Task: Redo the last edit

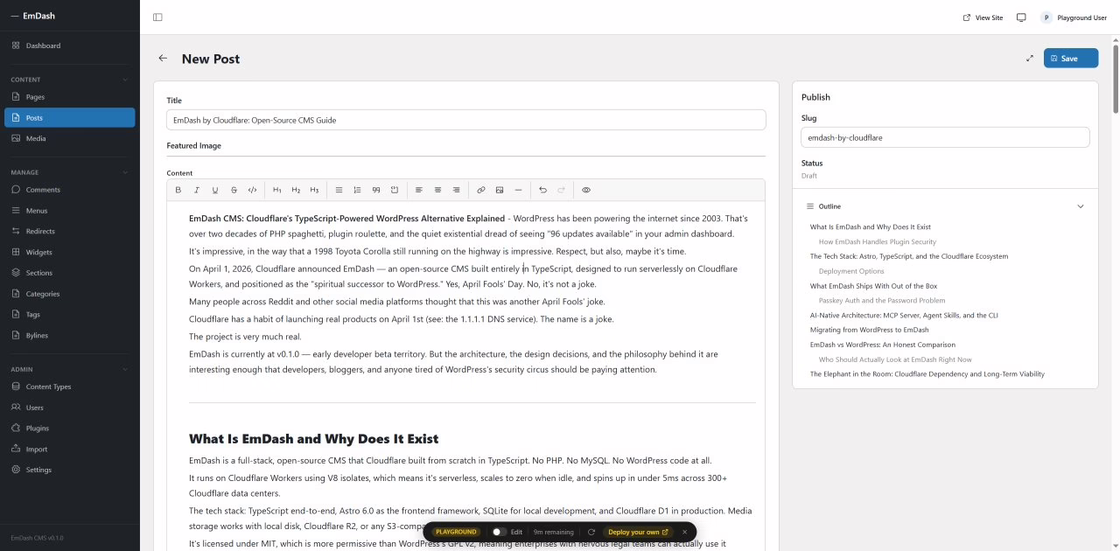Action: 561,190
